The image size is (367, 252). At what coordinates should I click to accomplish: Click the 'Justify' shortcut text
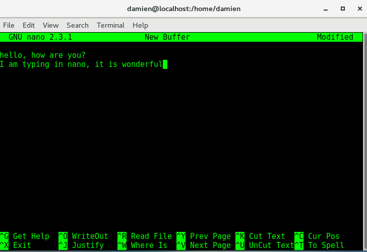88,245
